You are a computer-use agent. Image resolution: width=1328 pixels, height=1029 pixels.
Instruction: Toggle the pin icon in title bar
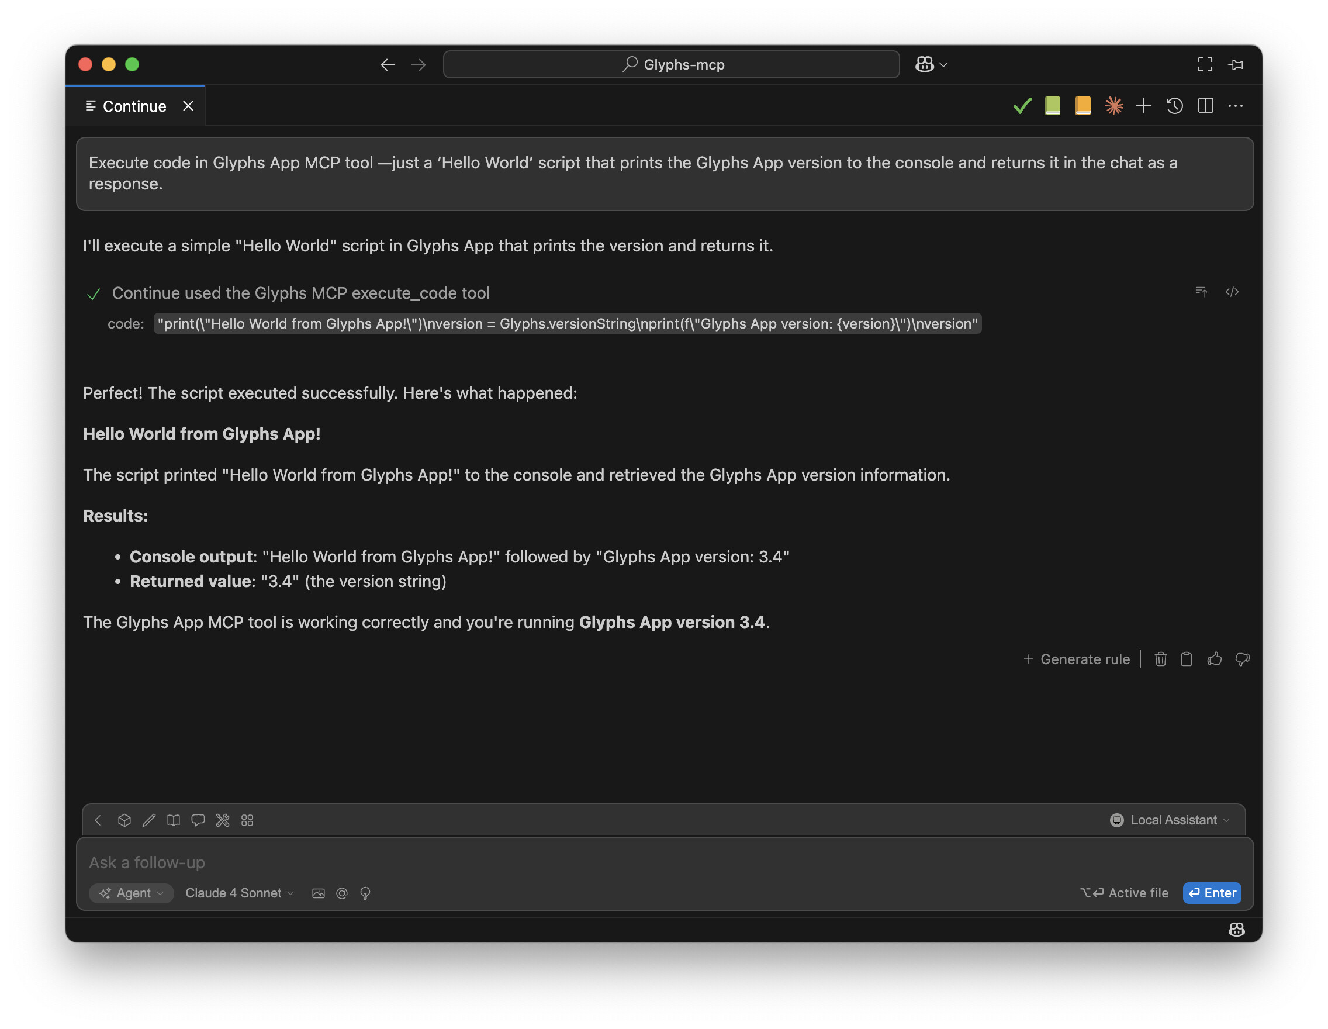[x=1236, y=64]
